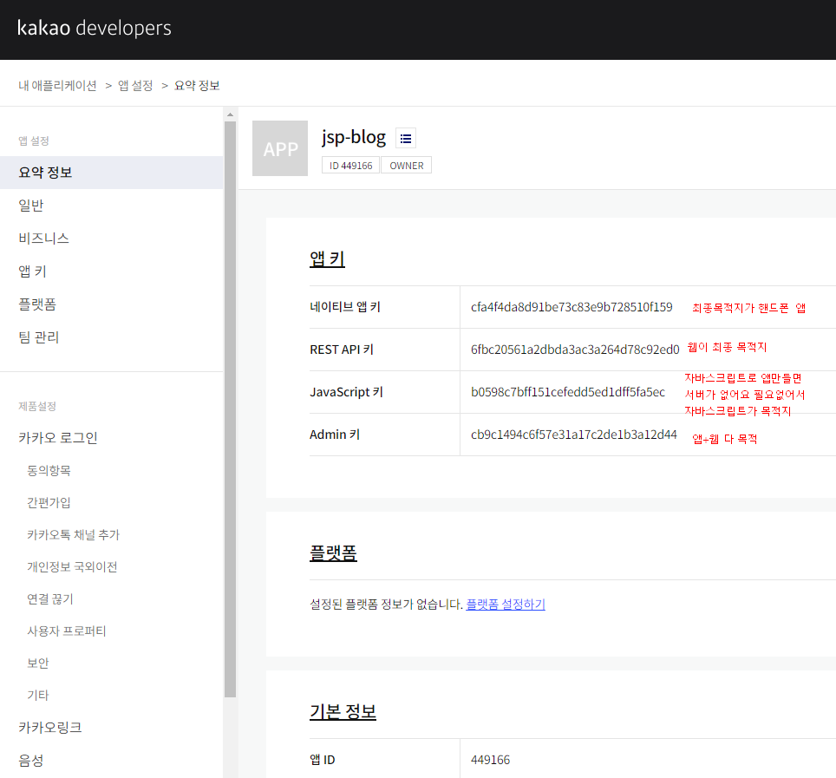Screen dimensions: 836x778
Task: Go to 내 애플리케이션 breadcrumb
Action: [x=57, y=85]
